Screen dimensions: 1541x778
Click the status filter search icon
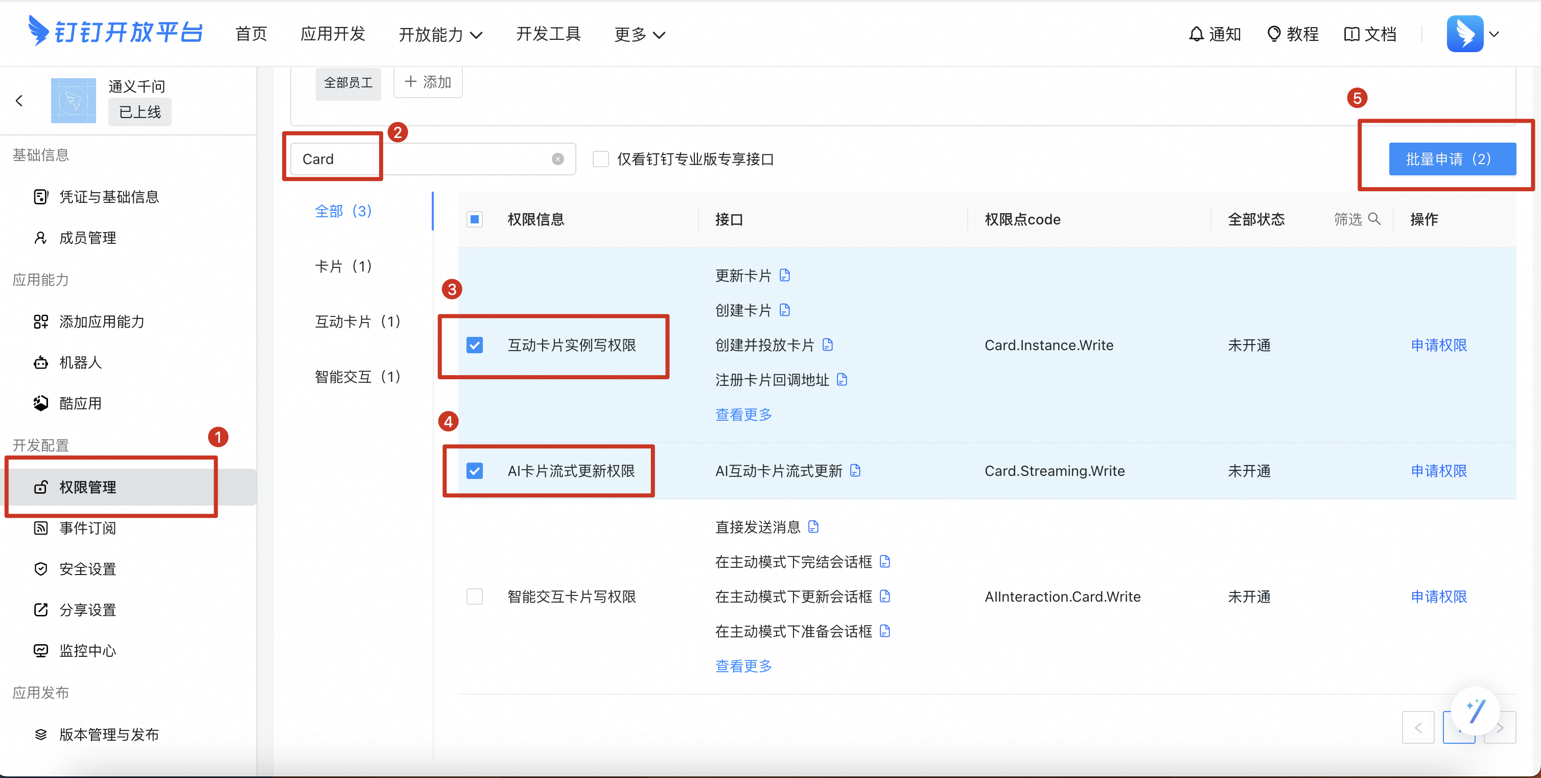(1374, 219)
